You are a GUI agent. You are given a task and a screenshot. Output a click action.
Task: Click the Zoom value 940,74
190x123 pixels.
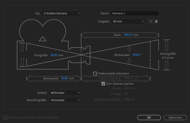coord(128,35)
